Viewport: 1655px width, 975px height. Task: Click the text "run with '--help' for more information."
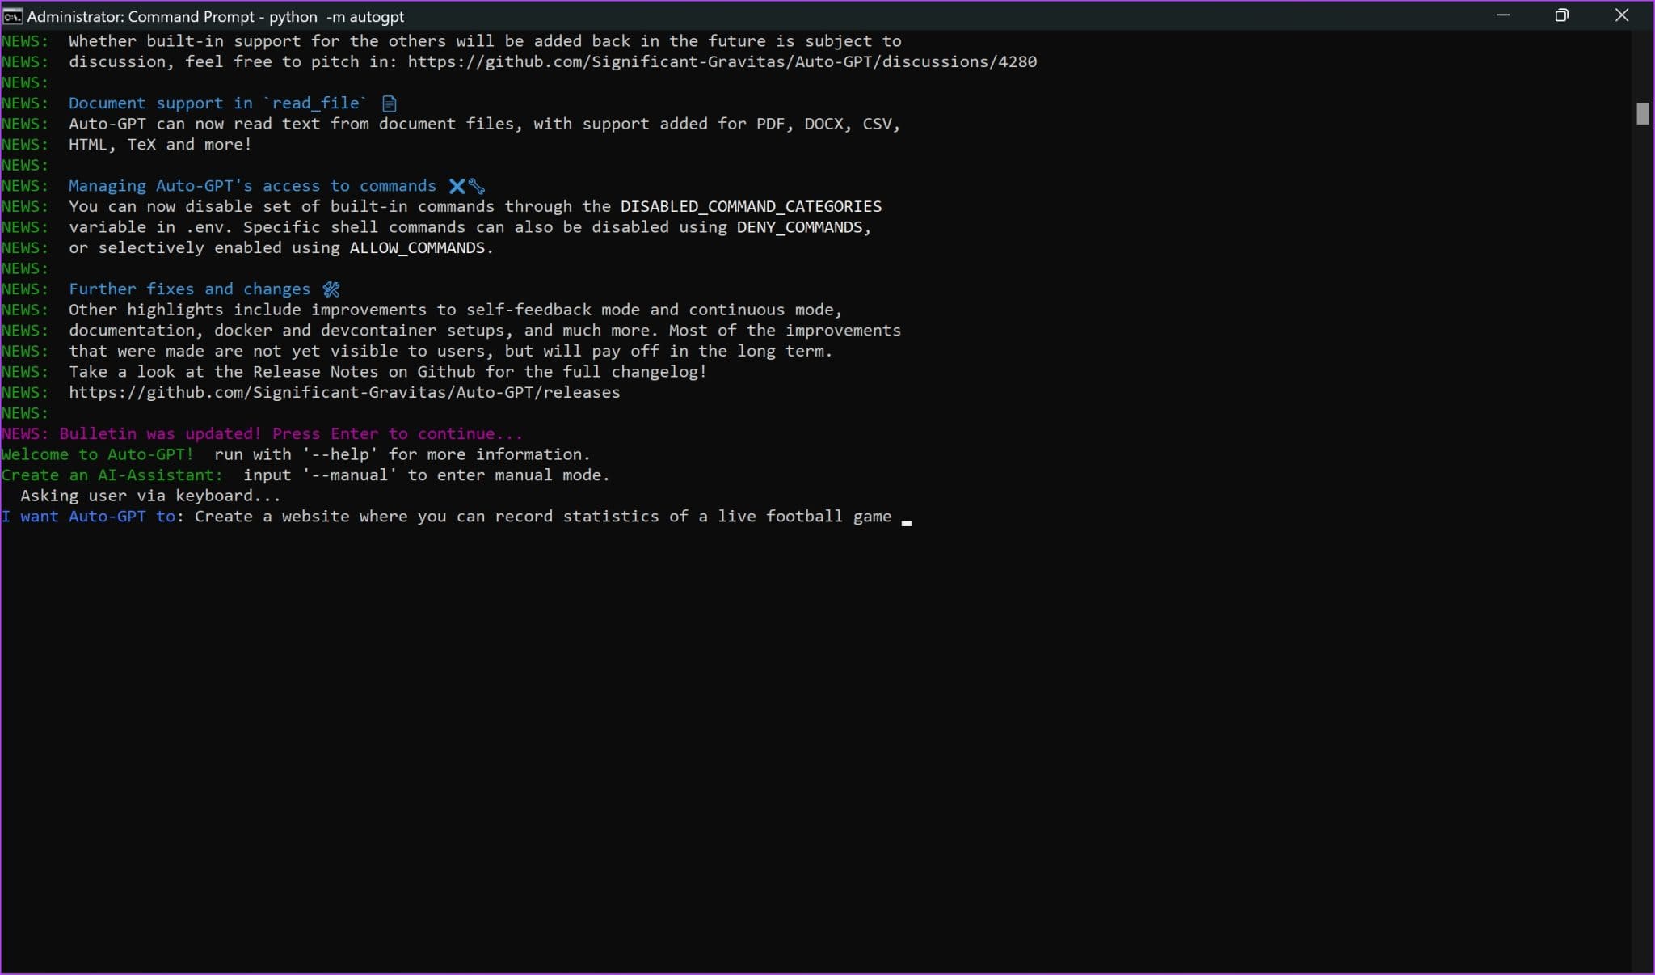coord(402,454)
